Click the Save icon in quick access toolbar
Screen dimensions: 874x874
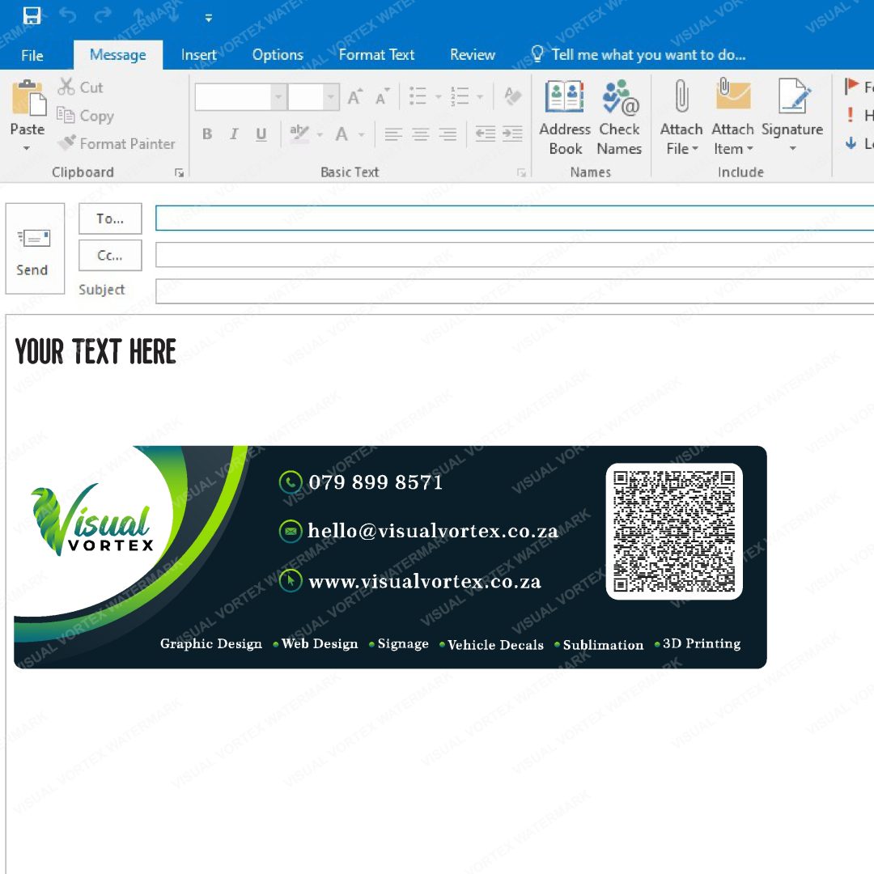tap(32, 15)
